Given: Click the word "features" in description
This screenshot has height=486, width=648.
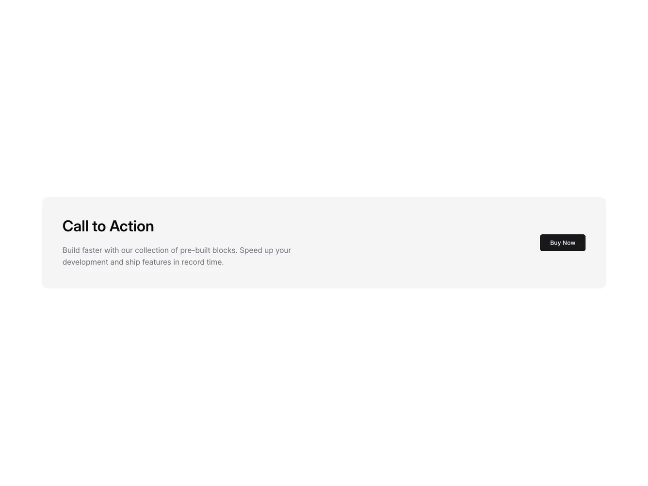Looking at the screenshot, I should point(157,262).
